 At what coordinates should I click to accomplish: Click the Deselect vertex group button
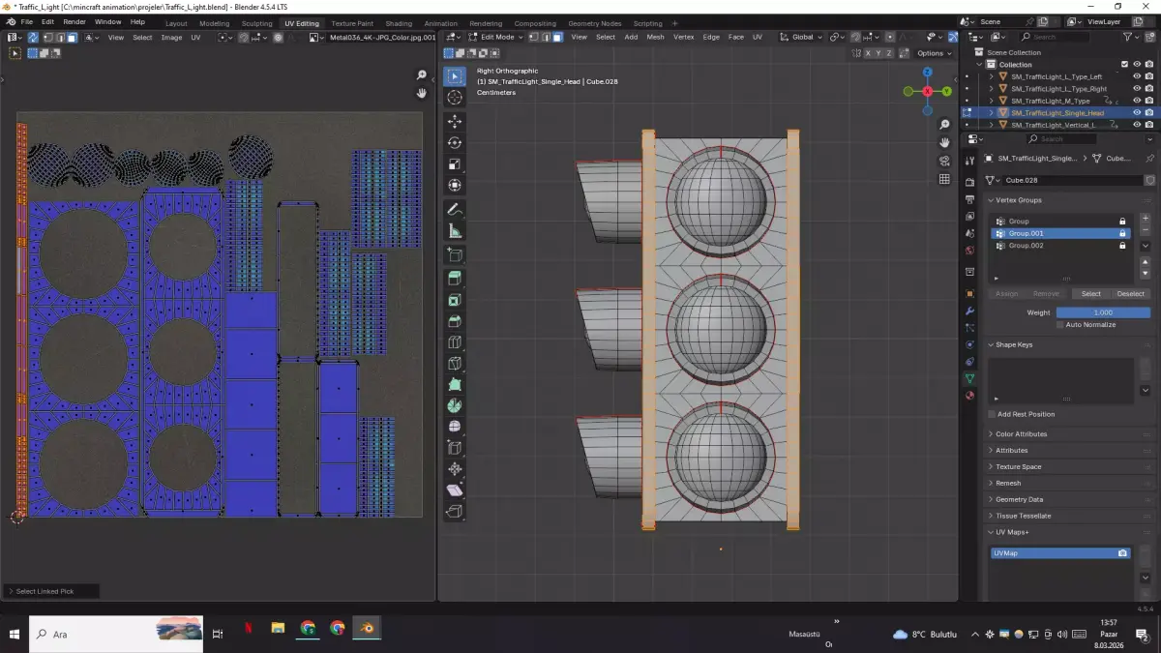click(x=1130, y=293)
